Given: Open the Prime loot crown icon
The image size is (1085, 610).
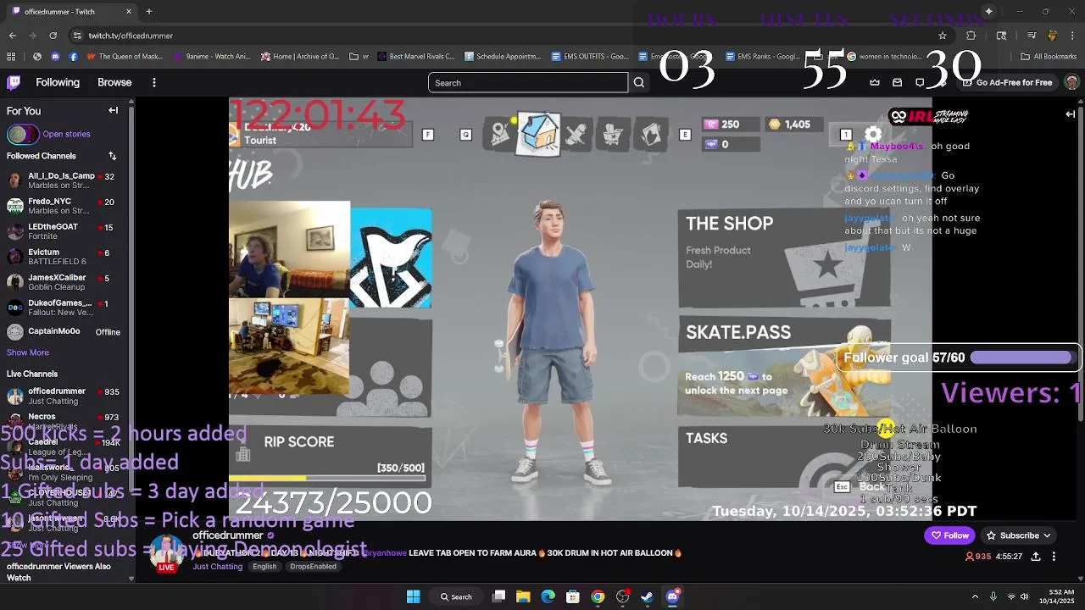Looking at the screenshot, I should (875, 82).
